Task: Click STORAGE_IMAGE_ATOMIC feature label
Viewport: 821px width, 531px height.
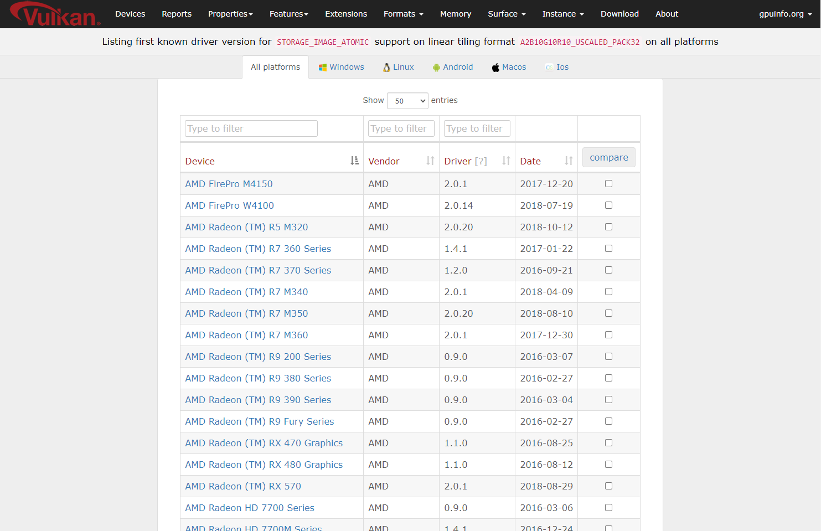Action: [x=323, y=42]
